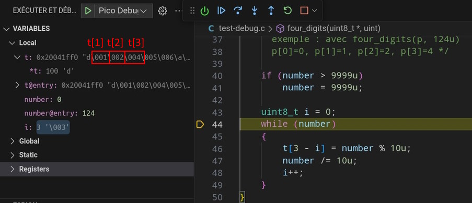Expand the Global scope
The image size is (472, 203).
coord(13,141)
